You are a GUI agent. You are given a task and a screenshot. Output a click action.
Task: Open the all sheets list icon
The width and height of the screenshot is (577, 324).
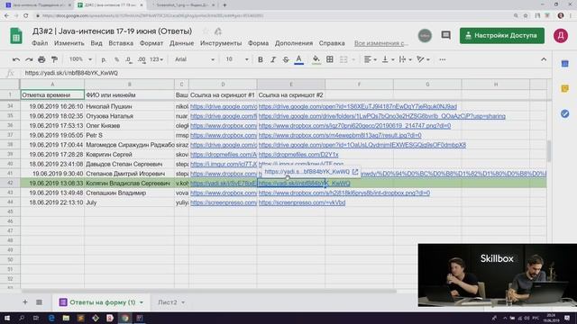(x=39, y=302)
